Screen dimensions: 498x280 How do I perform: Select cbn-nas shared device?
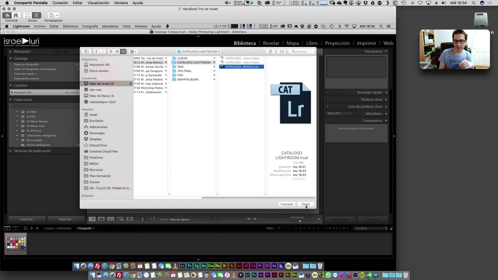95,90
